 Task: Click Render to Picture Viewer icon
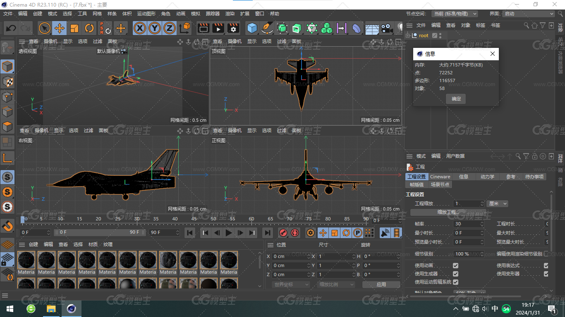(x=218, y=28)
